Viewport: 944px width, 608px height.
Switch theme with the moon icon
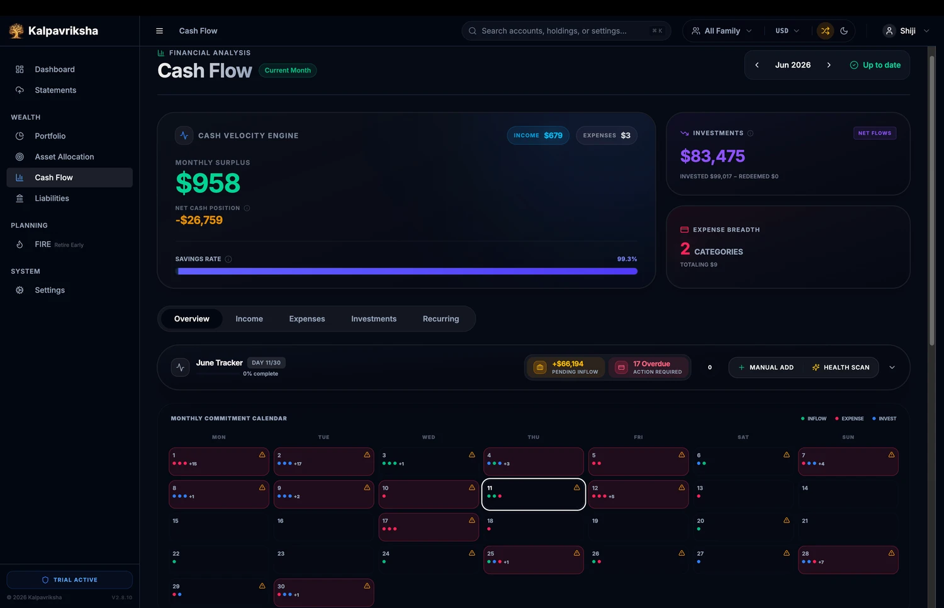click(x=844, y=31)
